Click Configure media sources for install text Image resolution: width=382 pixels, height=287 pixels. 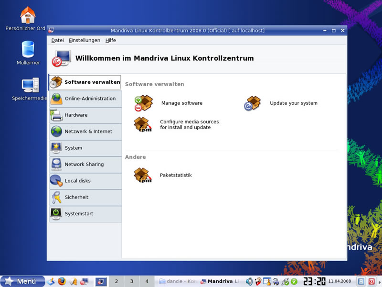(x=189, y=124)
